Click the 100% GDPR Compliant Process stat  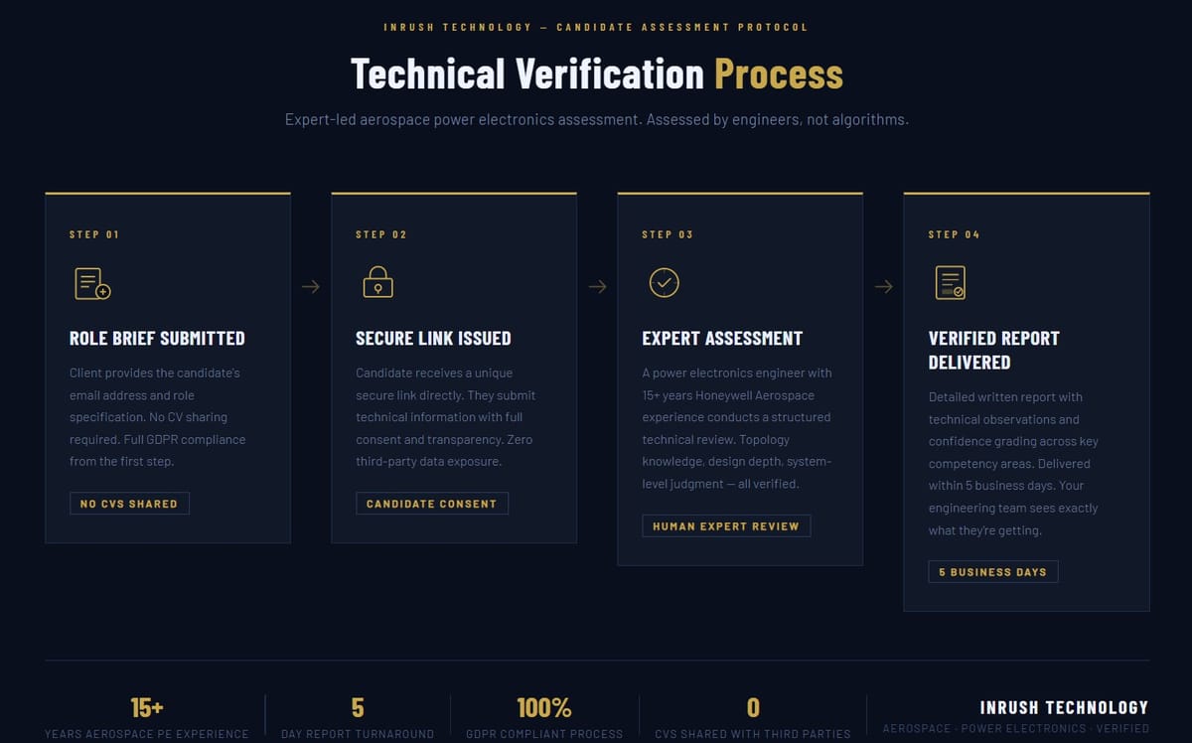click(544, 713)
